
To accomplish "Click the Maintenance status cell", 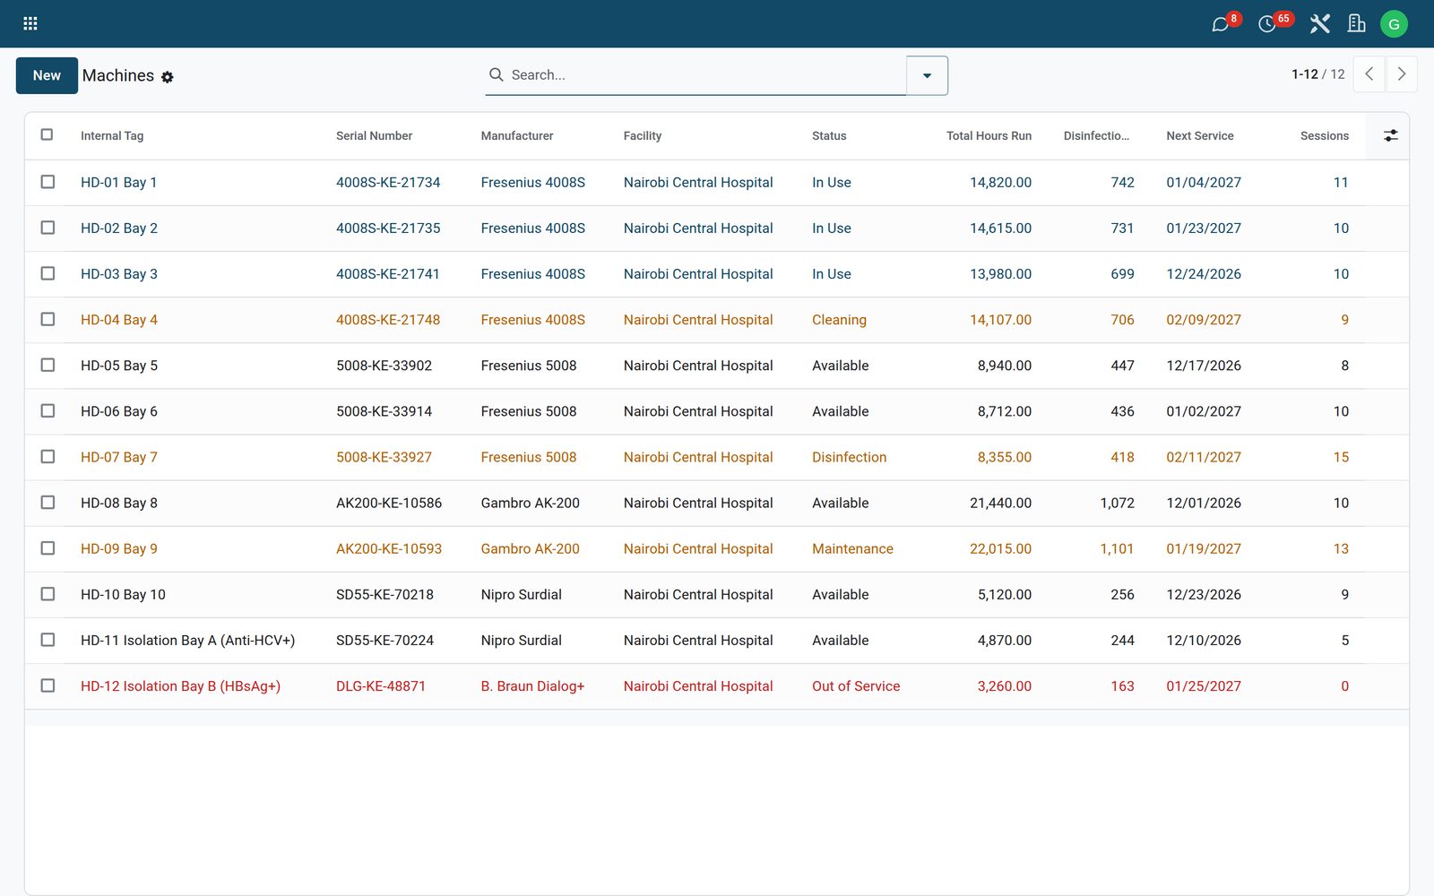I will (852, 549).
